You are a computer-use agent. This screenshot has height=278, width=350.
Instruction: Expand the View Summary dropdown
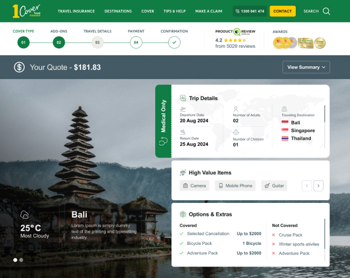click(x=306, y=67)
